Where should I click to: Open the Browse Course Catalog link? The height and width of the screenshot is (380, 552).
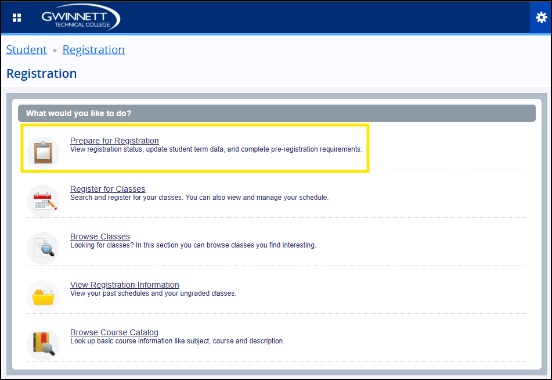(114, 332)
